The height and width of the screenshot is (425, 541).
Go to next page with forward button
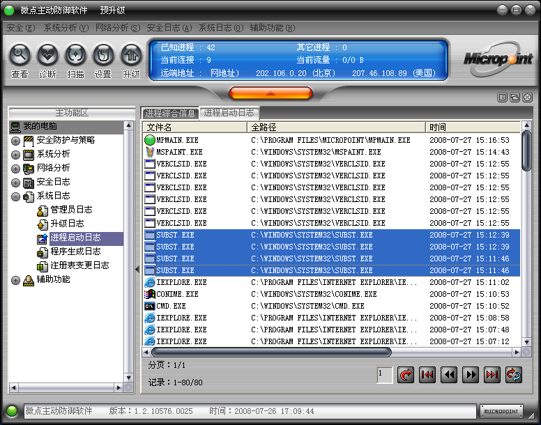click(471, 375)
